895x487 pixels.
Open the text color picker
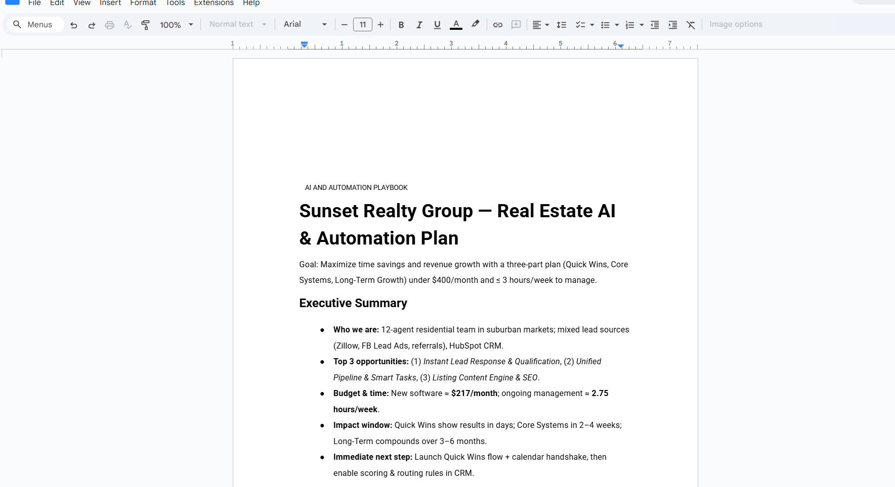pos(456,25)
